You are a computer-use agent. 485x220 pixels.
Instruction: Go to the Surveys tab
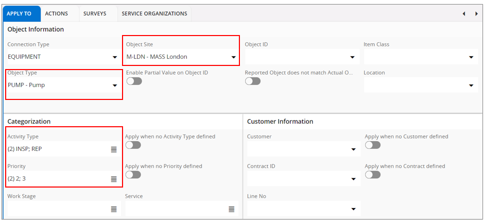point(95,13)
